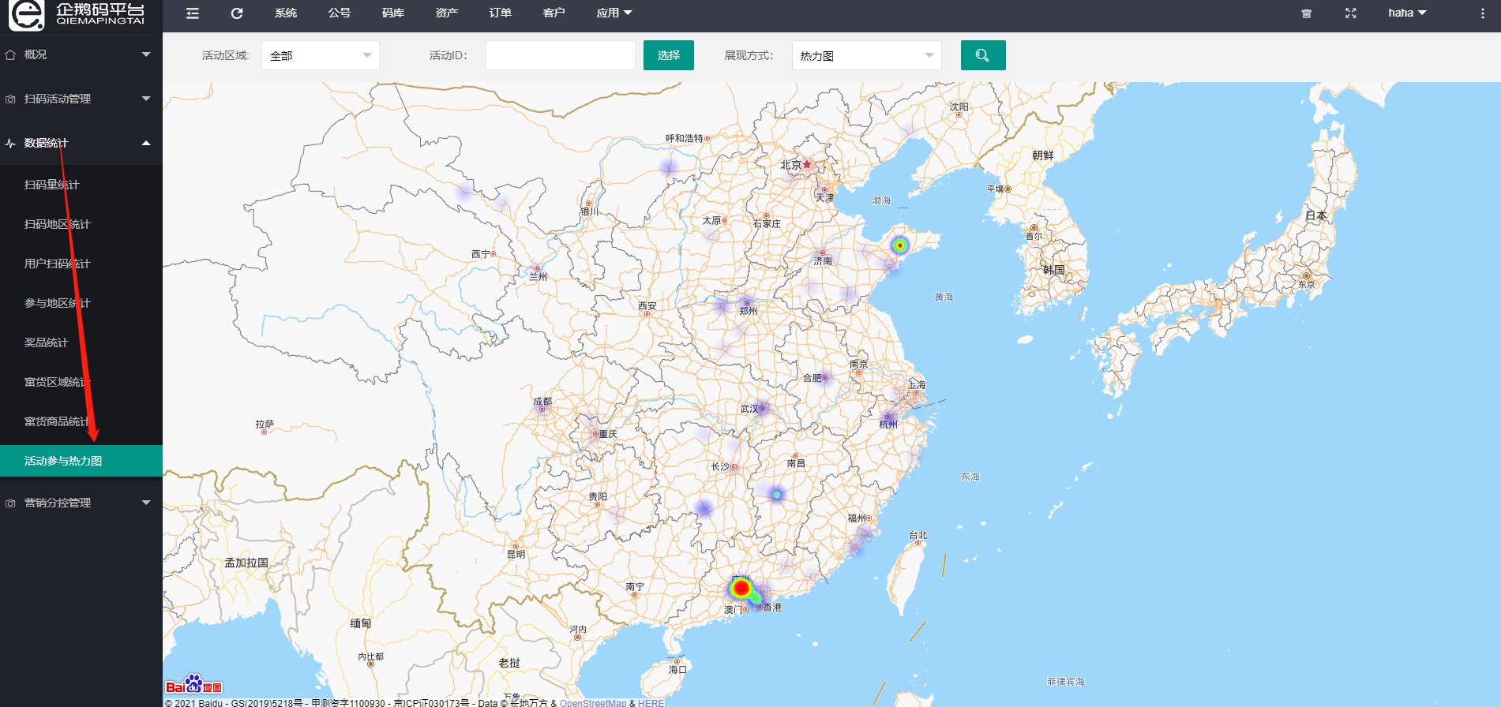
Task: Click the HERE attribution link
Action: [x=651, y=702]
